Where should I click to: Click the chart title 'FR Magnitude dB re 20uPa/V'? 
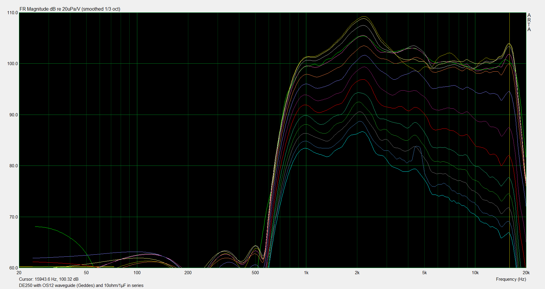pyautogui.click(x=50, y=9)
